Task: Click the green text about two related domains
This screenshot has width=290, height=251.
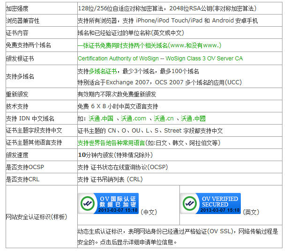Action: click(149, 45)
